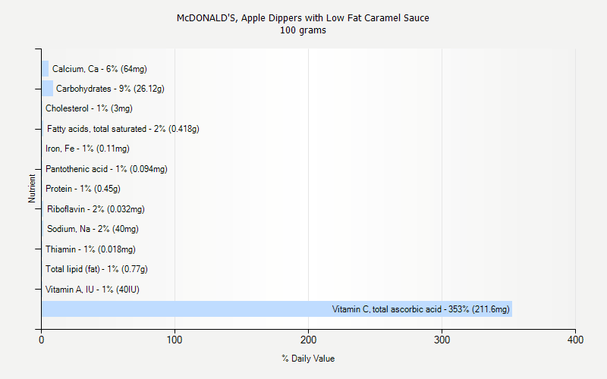Click the 'Riboflavin - 2% (0.032mg)' label
Screen dimensions: 607x379
[x=96, y=209]
